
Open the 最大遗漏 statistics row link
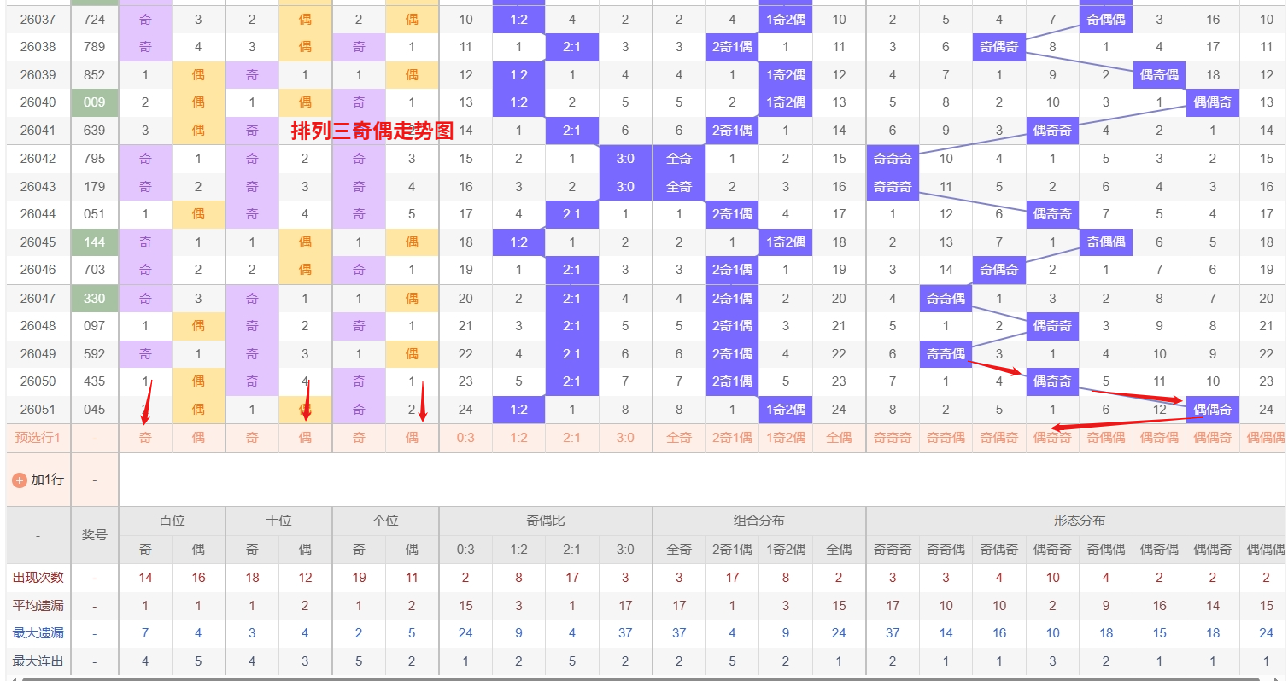38,633
